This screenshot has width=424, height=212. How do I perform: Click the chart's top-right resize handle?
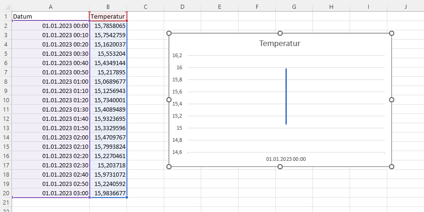click(391, 33)
